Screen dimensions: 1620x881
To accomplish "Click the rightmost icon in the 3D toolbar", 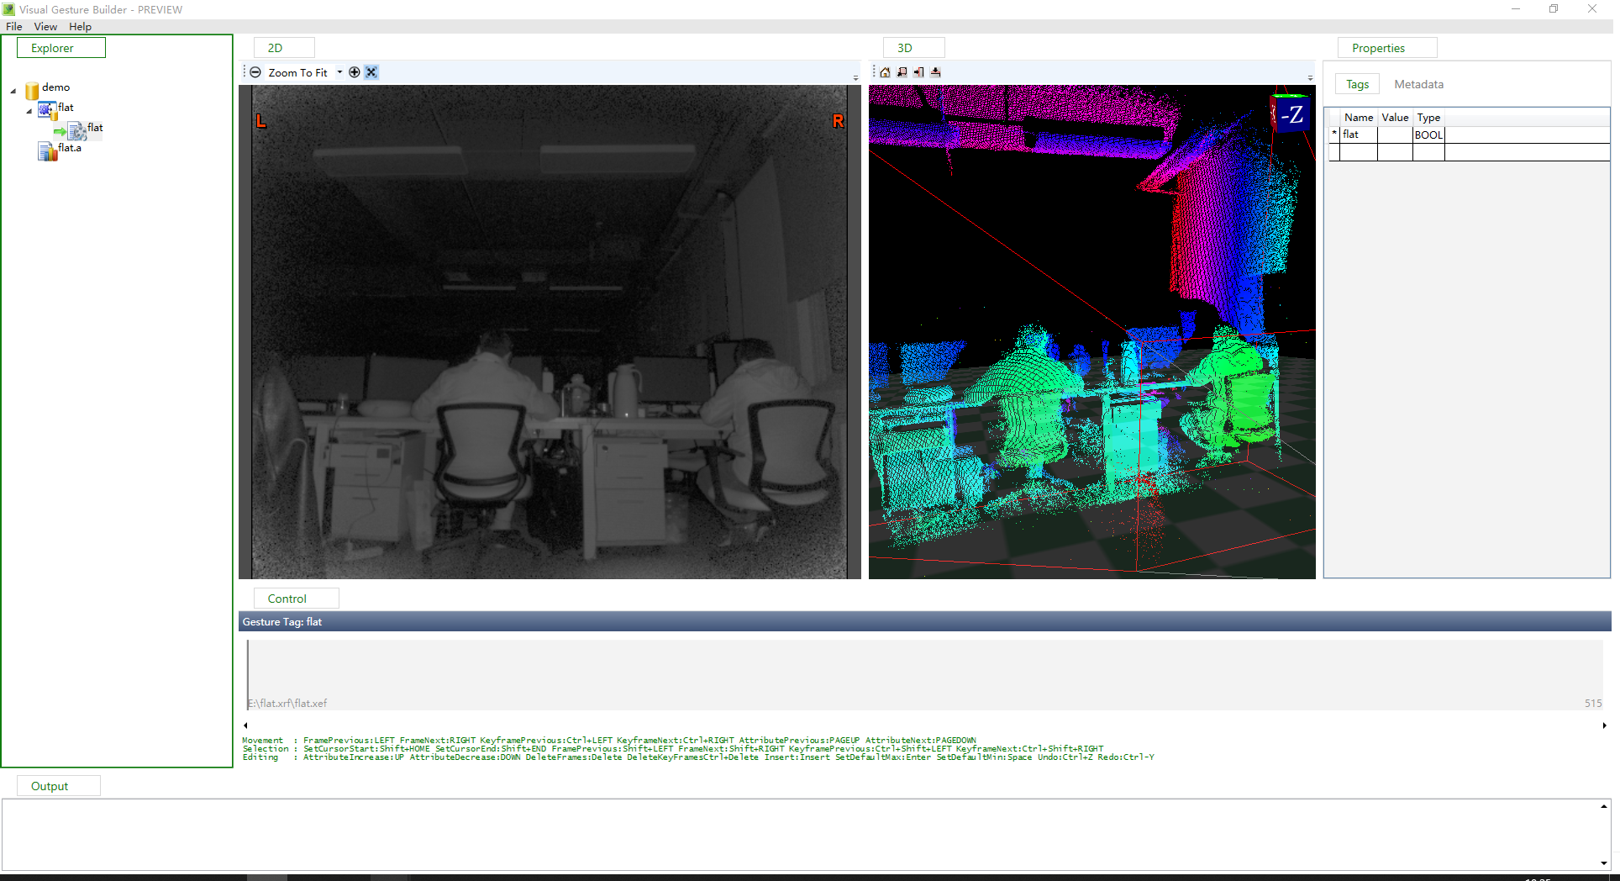I will coord(935,72).
